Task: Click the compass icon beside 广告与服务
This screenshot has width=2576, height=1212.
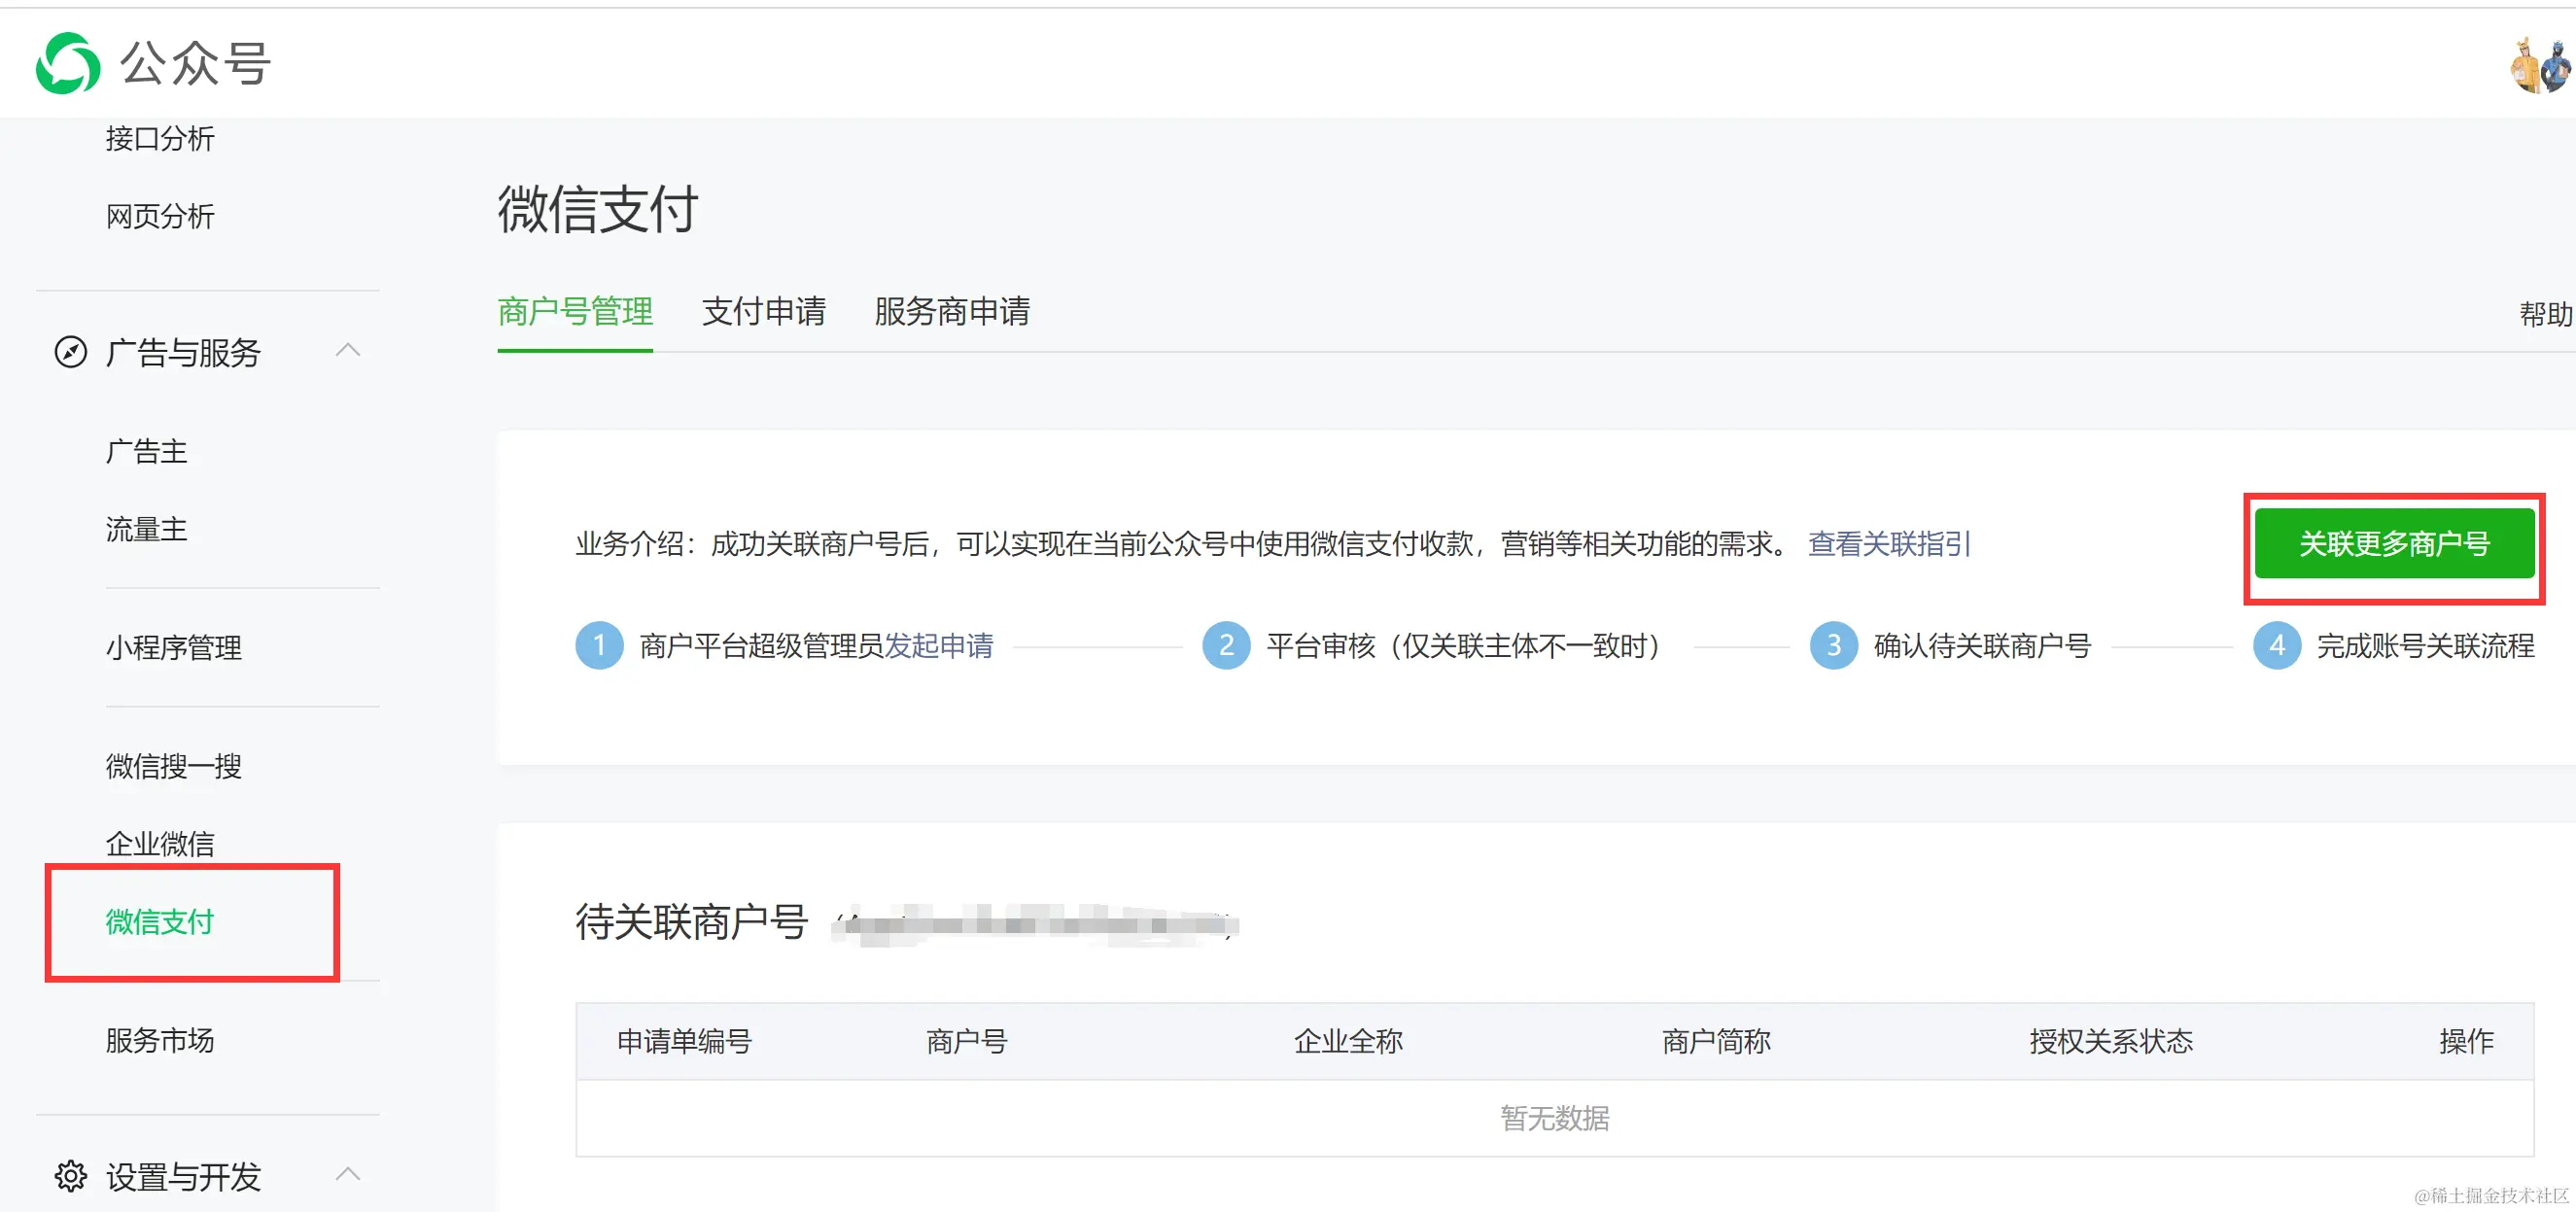Action: pos(70,352)
